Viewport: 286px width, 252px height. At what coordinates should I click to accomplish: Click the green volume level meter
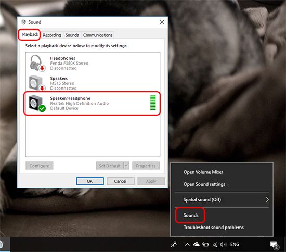coord(153,103)
